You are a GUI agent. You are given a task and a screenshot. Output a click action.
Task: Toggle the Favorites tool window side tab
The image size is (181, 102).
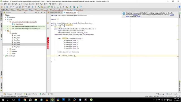1,75
